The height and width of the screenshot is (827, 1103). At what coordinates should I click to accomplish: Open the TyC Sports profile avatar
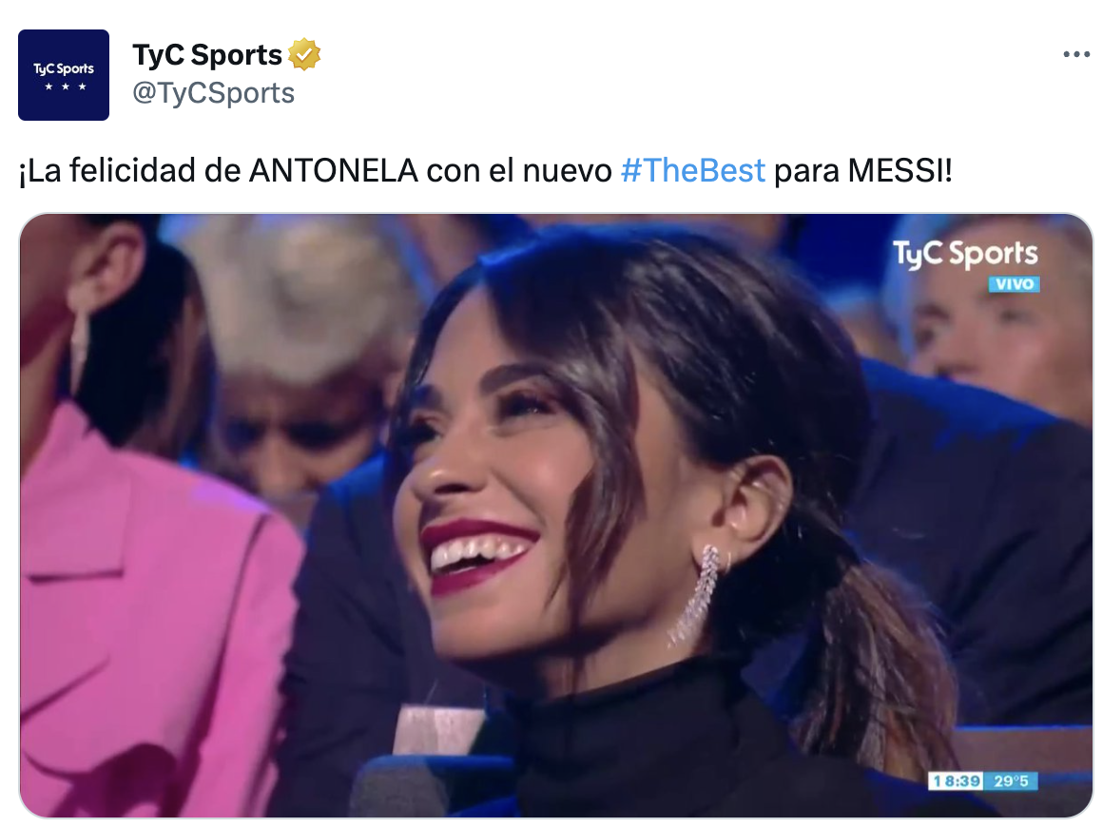[x=64, y=75]
